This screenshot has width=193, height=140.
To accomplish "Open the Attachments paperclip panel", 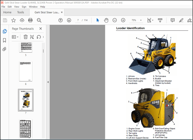I will [4, 49].
